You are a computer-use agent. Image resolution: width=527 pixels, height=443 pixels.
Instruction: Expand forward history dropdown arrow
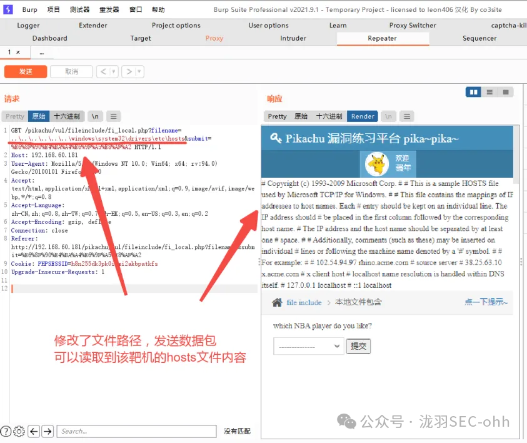click(139, 72)
